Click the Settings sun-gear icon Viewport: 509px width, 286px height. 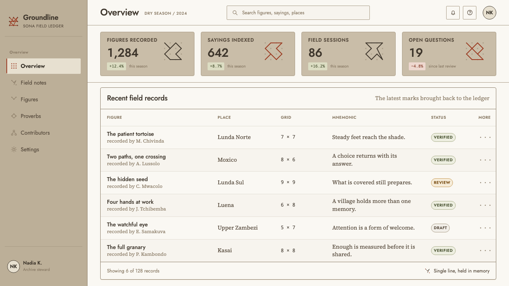pyautogui.click(x=14, y=149)
